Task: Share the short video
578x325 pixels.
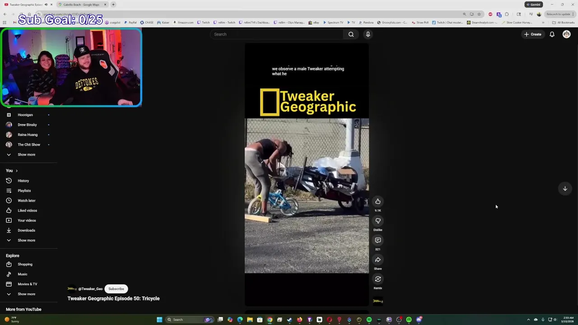Action: click(x=378, y=260)
